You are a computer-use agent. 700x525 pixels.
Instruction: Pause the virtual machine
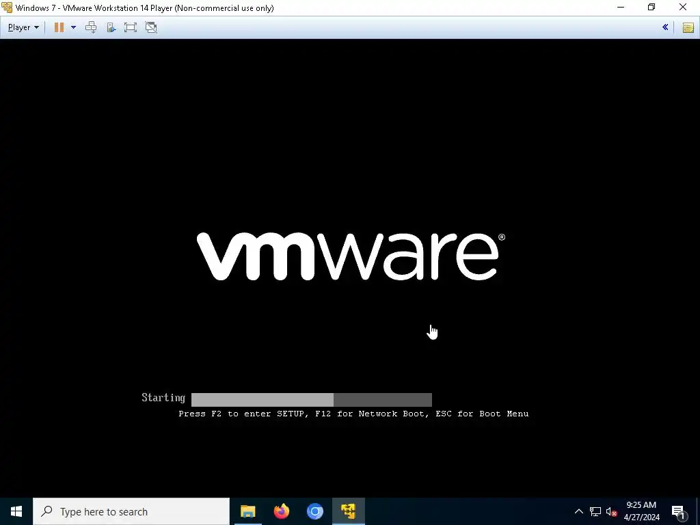[59, 27]
